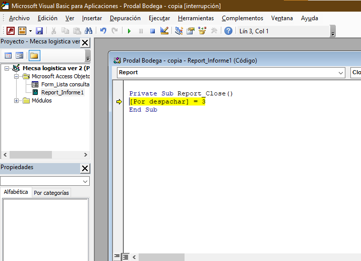Open the Ayuda menu

[310, 18]
